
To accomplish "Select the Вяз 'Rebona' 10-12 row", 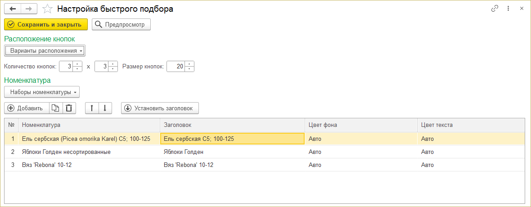I will [x=89, y=165].
